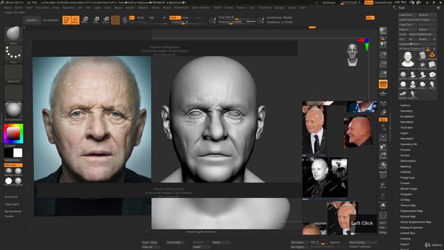Click the Xpose icon
The height and width of the screenshot is (250, 444).
click(x=383, y=215)
